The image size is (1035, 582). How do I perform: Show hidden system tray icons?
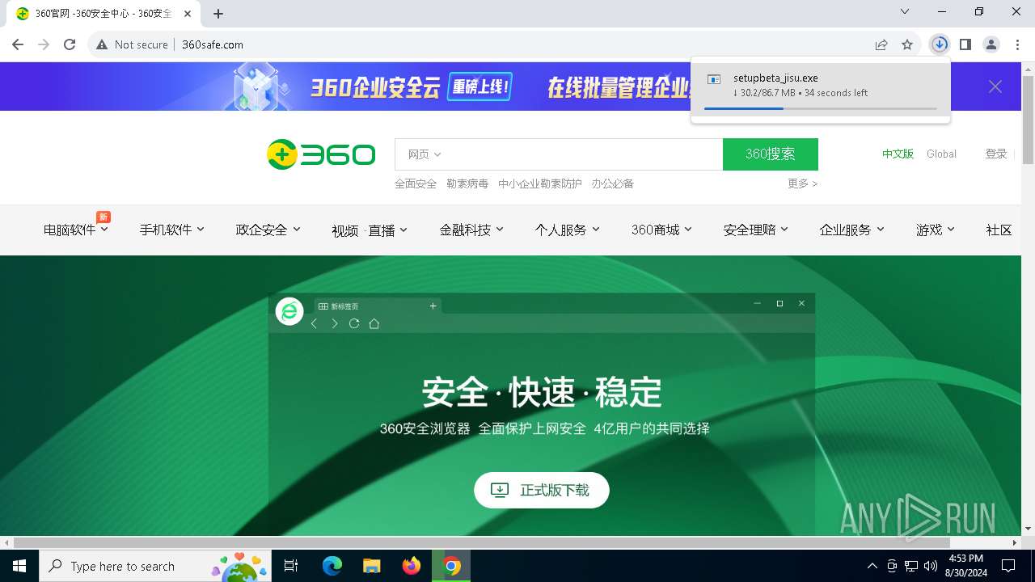coord(872,566)
